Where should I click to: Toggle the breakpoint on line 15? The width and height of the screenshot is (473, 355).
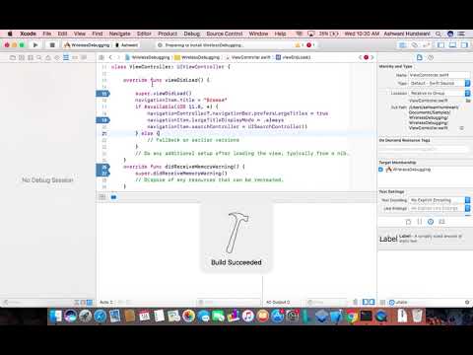tap(103, 94)
